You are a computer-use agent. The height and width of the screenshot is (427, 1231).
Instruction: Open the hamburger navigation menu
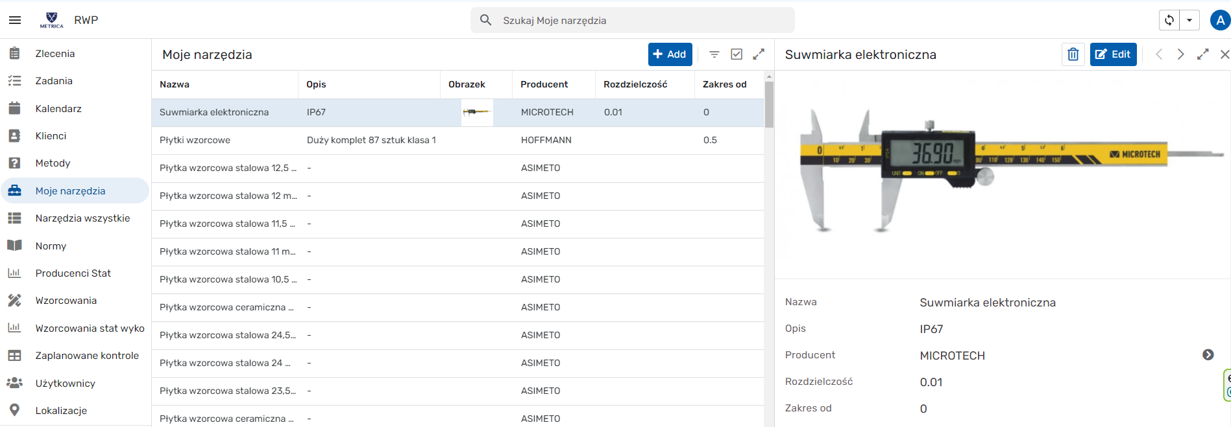coord(15,20)
